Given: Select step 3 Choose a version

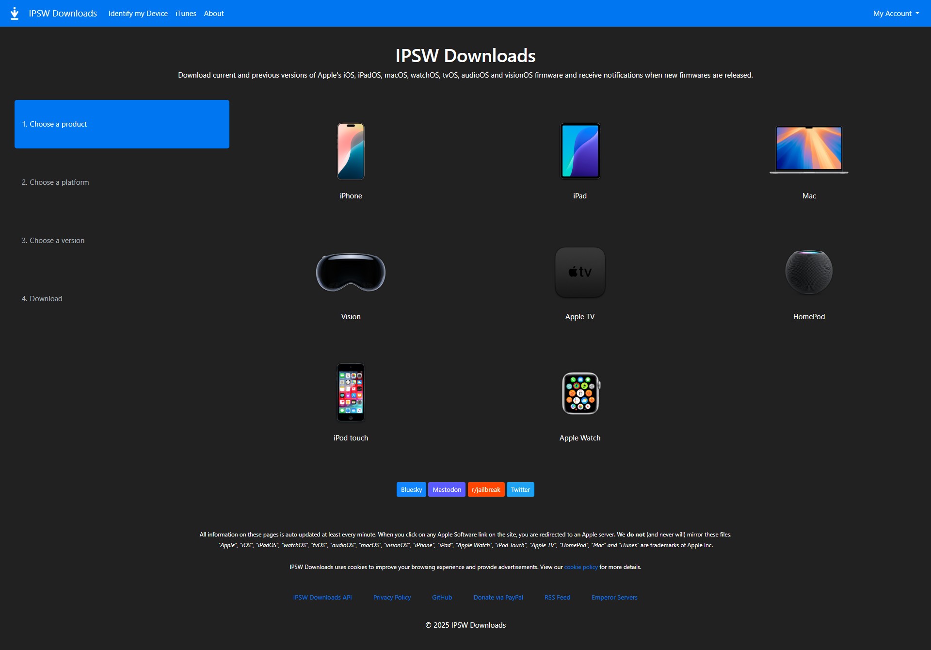Looking at the screenshot, I should coord(122,241).
